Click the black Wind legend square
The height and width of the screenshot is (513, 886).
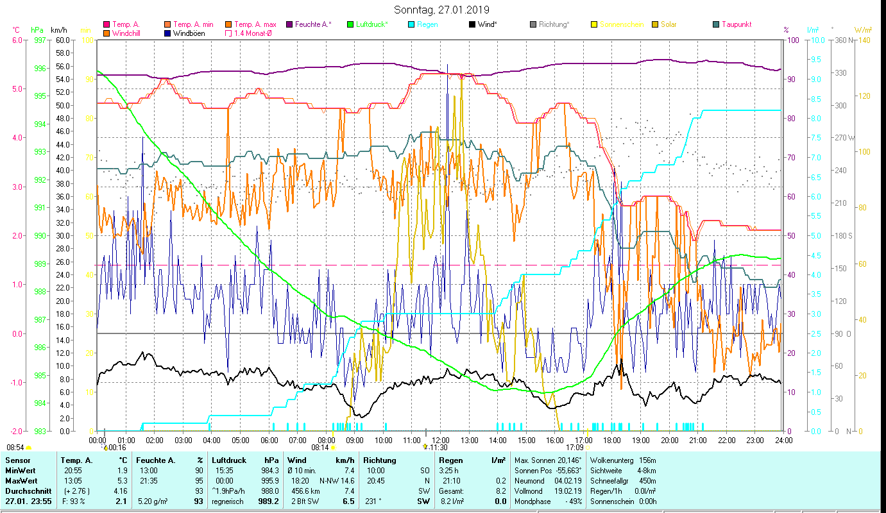click(x=472, y=24)
